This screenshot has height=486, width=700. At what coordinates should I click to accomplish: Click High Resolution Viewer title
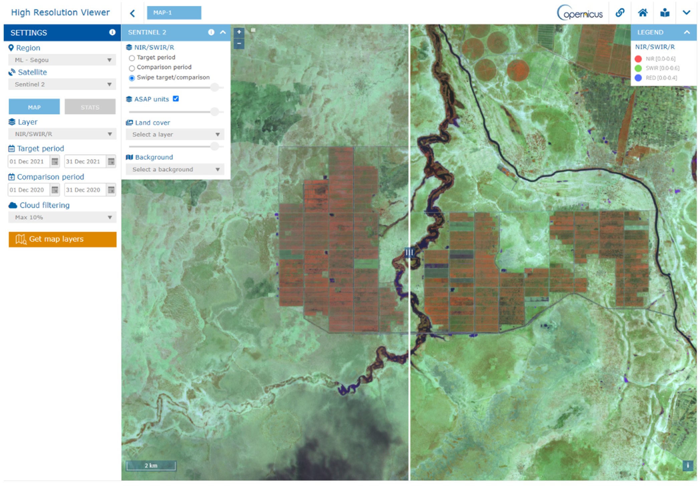60,12
